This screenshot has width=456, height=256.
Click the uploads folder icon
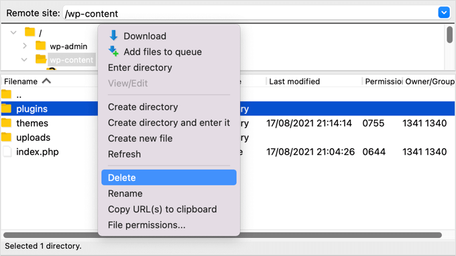pyautogui.click(x=7, y=137)
